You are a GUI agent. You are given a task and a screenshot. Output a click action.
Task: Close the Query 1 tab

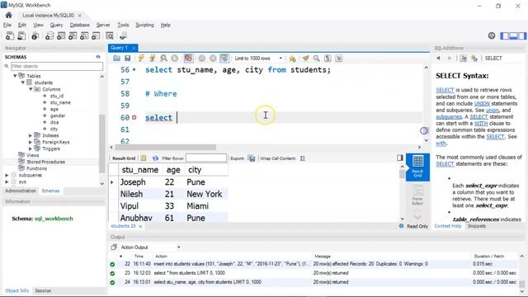(x=134, y=48)
